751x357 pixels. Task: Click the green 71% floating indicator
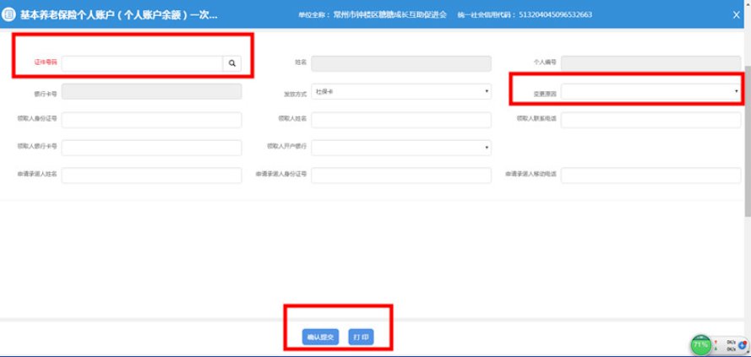coord(700,344)
